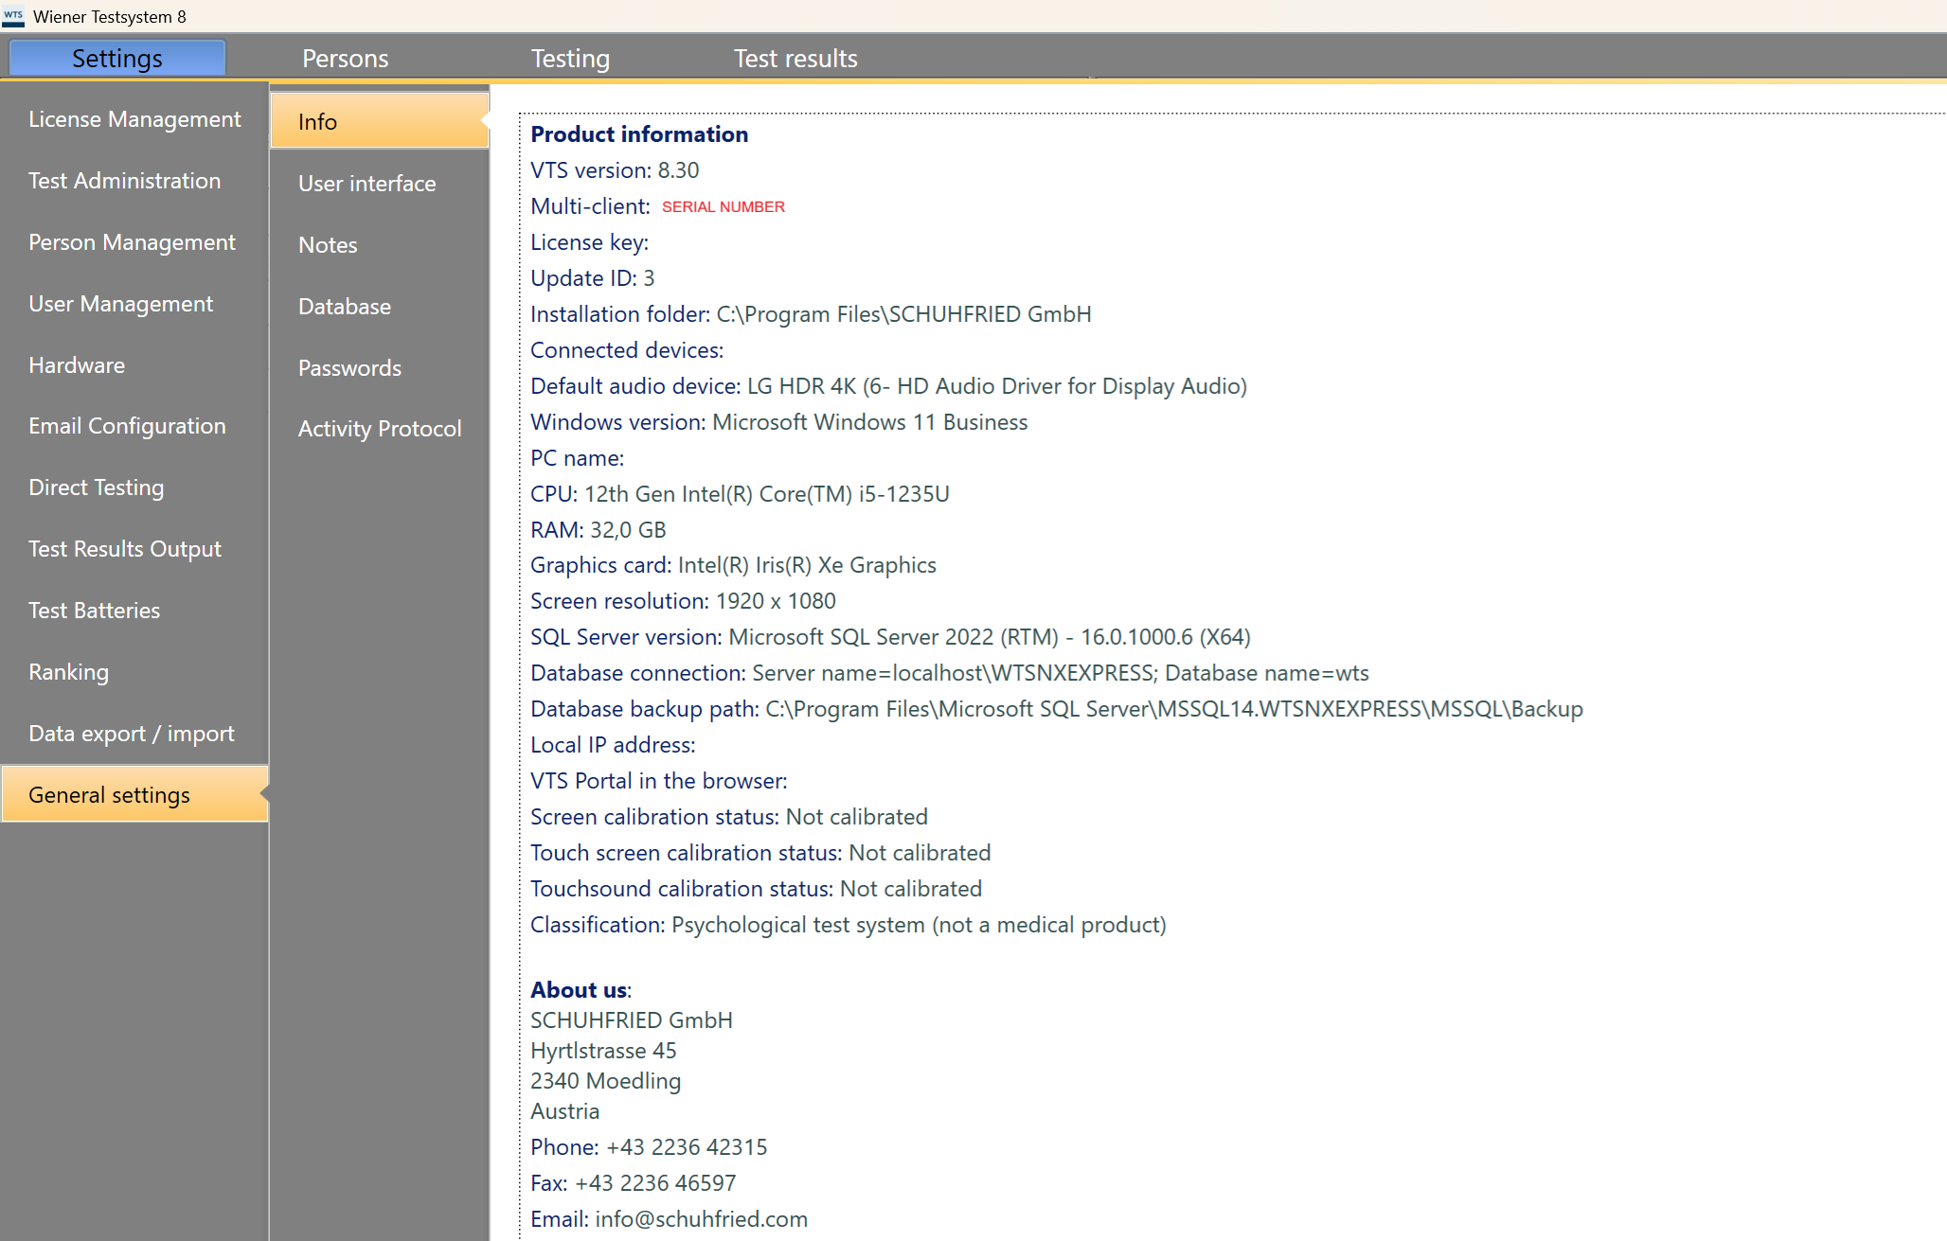Click the WTS app icon in title bar
This screenshot has height=1241, width=1947.
click(13, 16)
